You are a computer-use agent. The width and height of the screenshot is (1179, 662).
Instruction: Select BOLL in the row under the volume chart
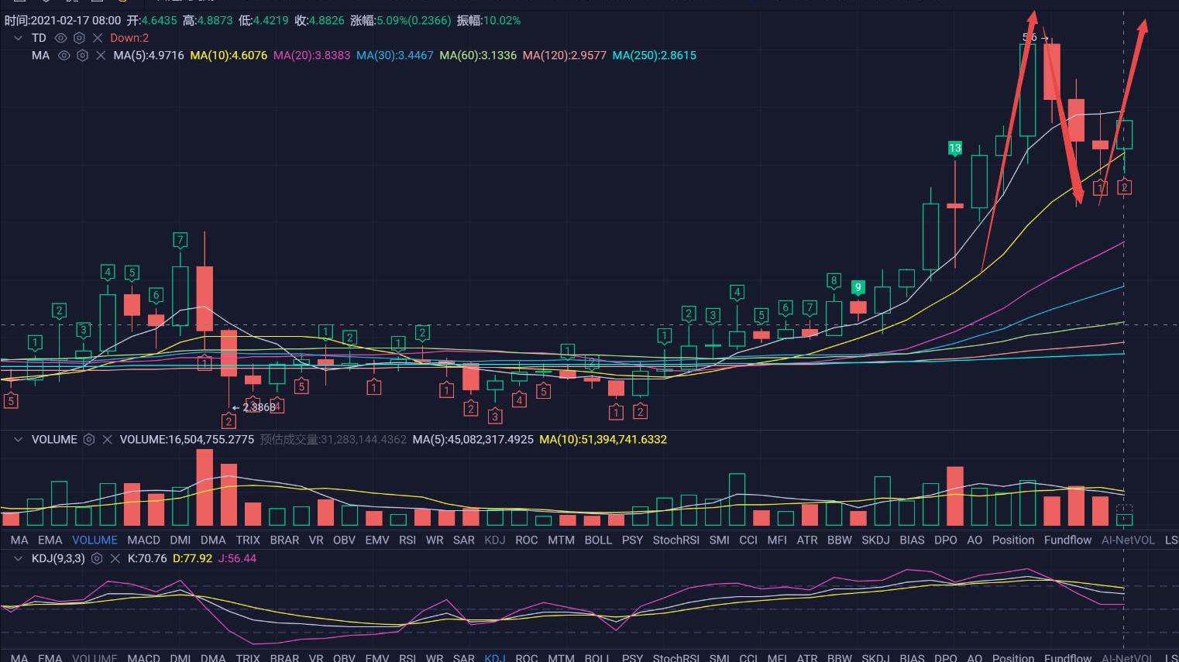coord(597,540)
